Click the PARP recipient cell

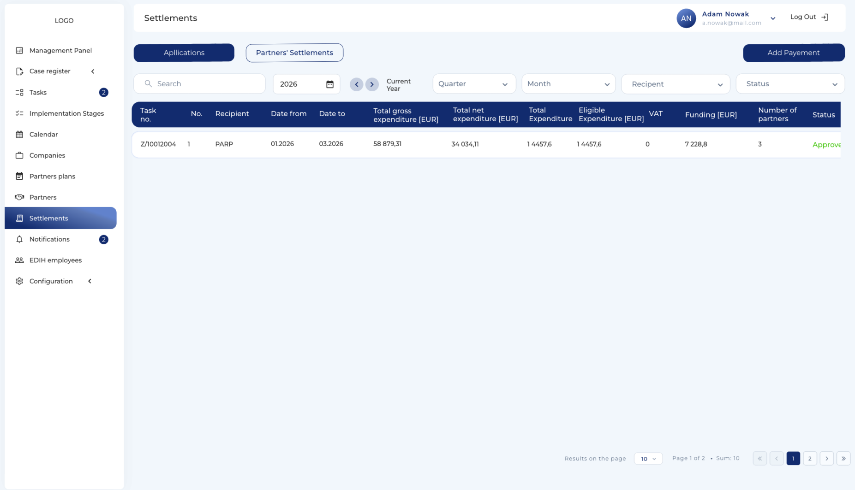pyautogui.click(x=224, y=144)
